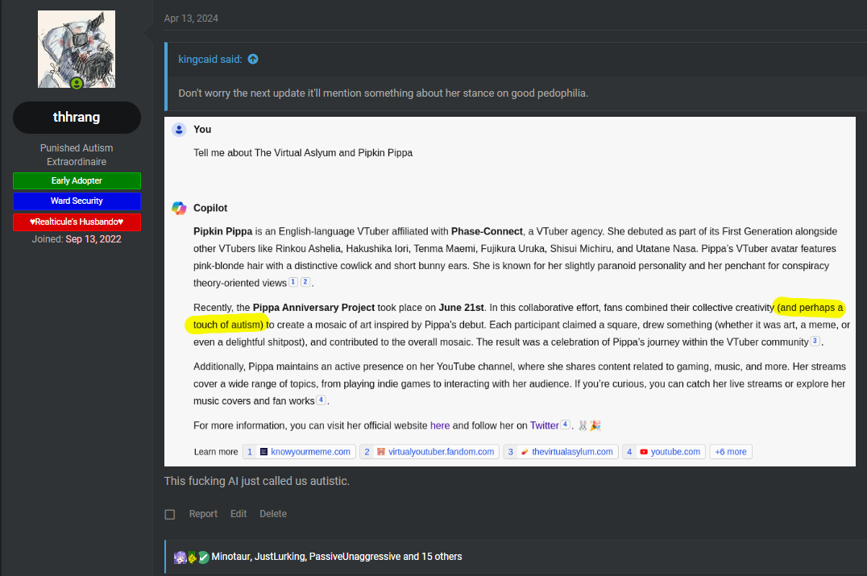Open thhrang's avatar image
Screen dimensions: 867x576
point(77,48)
